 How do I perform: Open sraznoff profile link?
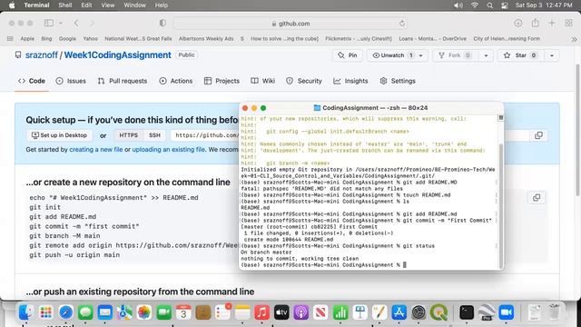pos(42,54)
